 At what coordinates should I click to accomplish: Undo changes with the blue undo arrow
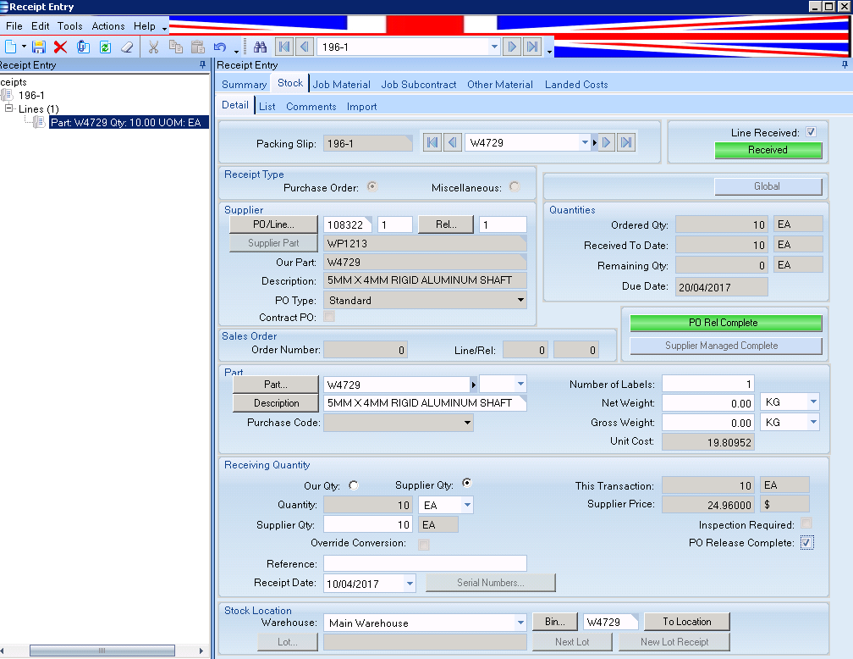point(220,47)
